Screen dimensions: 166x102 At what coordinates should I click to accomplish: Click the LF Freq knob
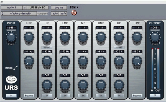click(x=47, y=61)
